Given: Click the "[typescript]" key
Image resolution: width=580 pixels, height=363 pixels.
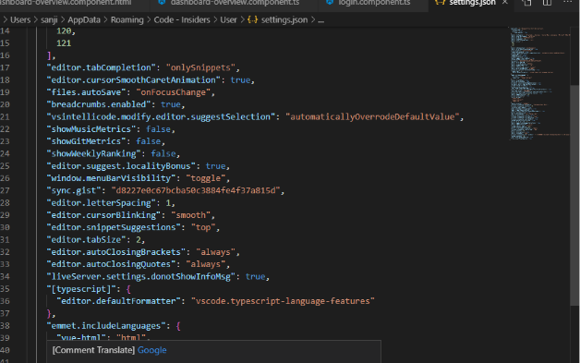Looking at the screenshot, I should coord(81,288).
